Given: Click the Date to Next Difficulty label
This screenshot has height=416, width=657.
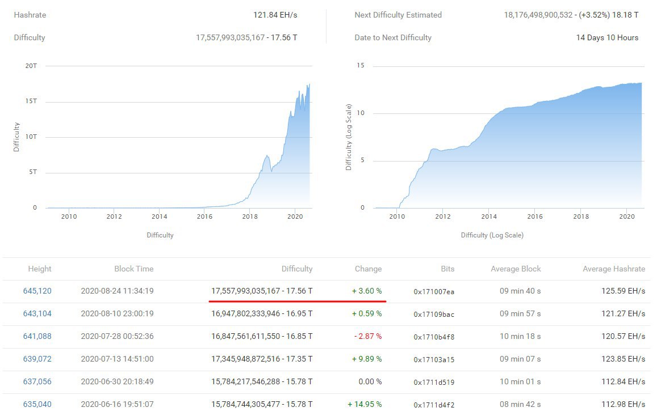Looking at the screenshot, I should tap(393, 37).
